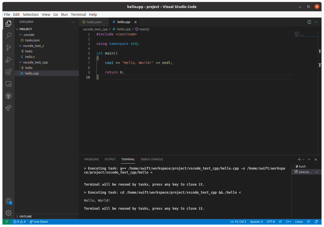Open the Accounts menu icon
The width and height of the screenshot is (324, 227).
(9, 201)
